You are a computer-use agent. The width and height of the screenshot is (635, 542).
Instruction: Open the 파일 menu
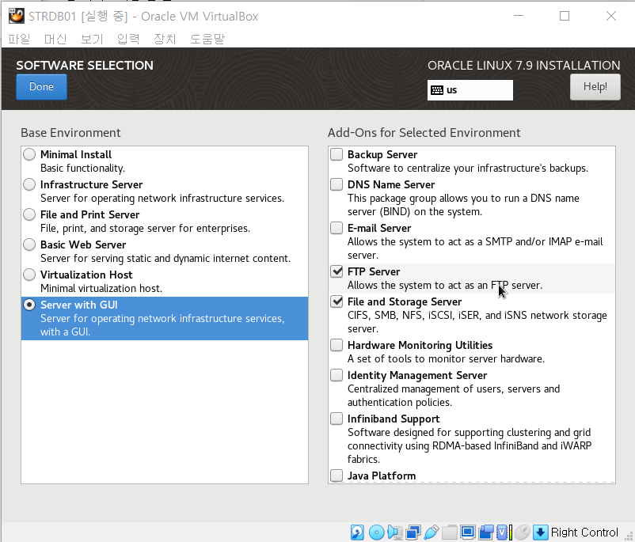coord(19,39)
